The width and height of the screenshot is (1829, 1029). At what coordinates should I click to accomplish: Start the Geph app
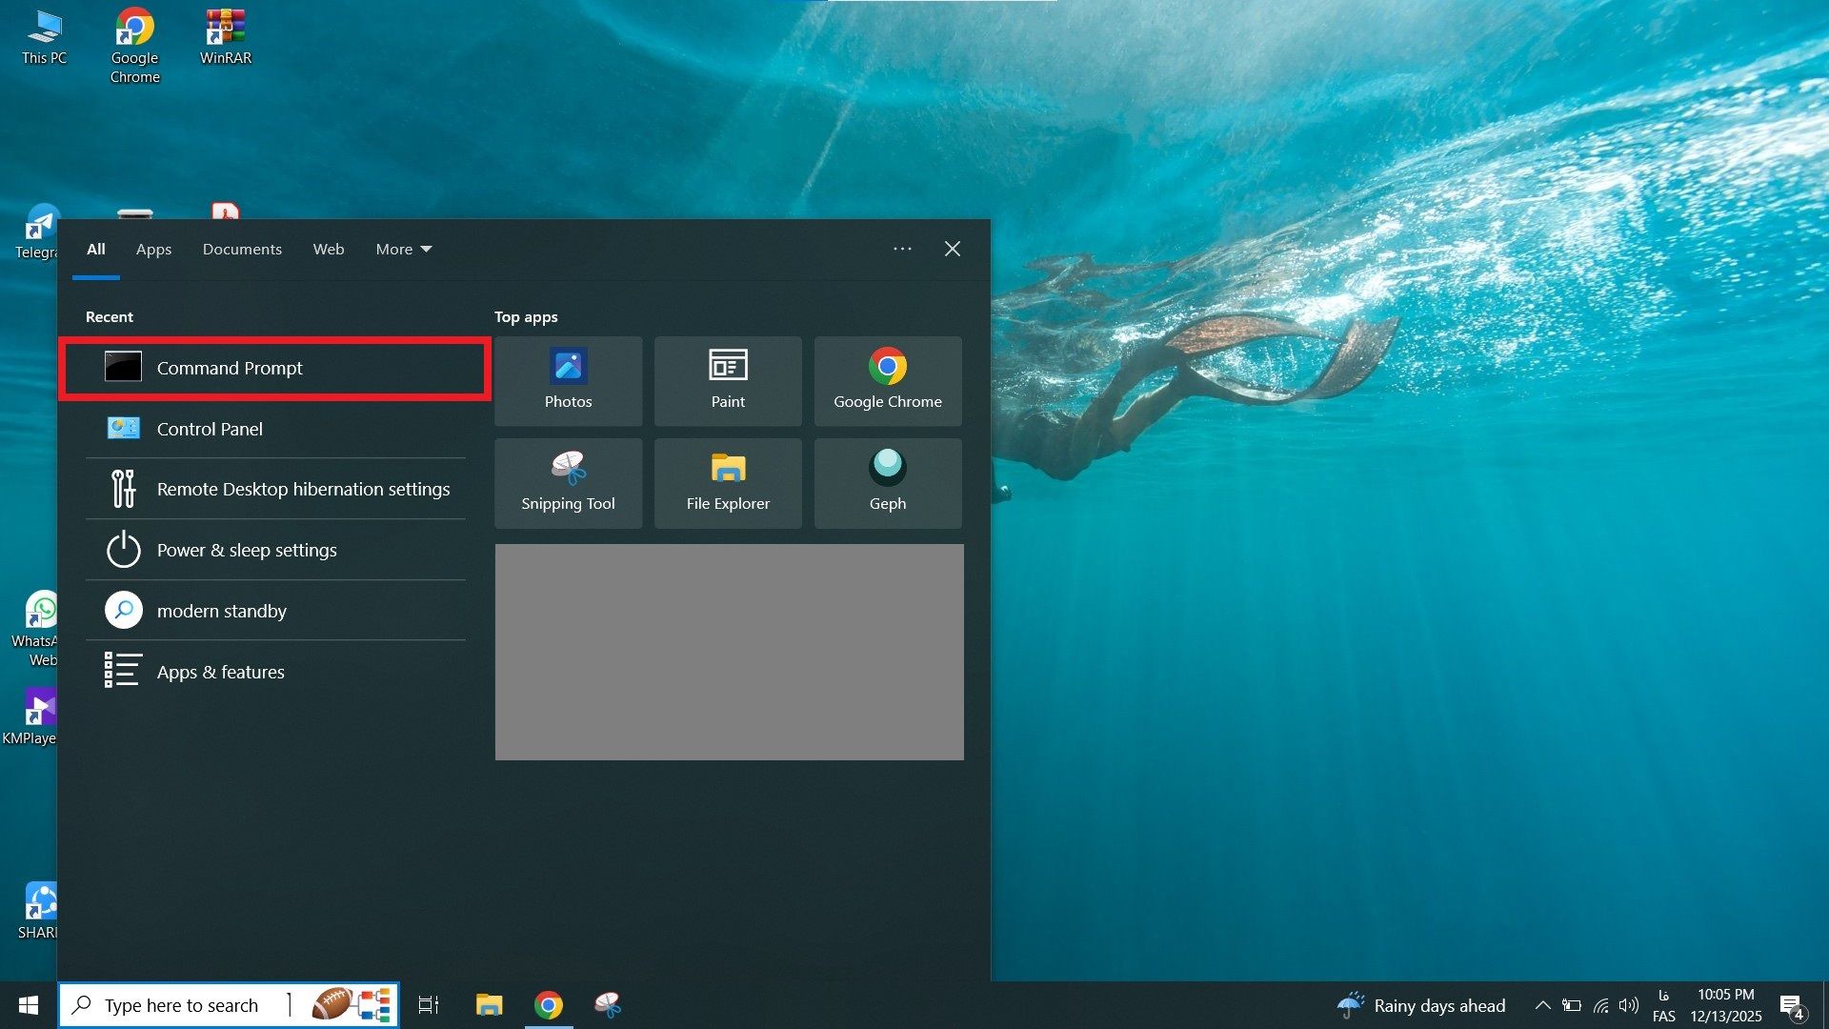(x=888, y=483)
